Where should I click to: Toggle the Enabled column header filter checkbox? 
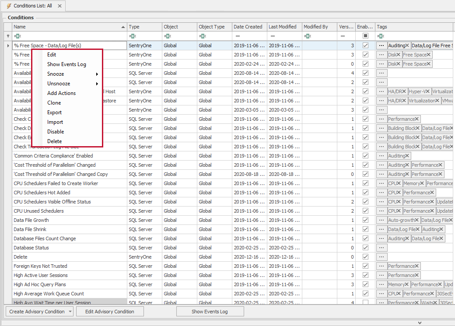click(365, 35)
